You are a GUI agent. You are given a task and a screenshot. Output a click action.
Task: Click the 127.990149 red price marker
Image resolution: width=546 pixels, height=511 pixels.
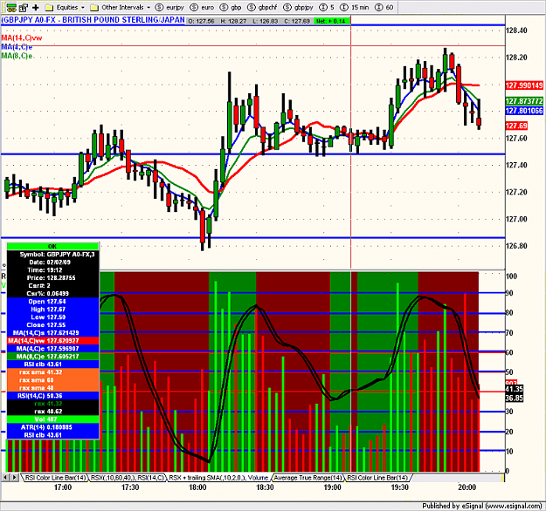coord(524,85)
